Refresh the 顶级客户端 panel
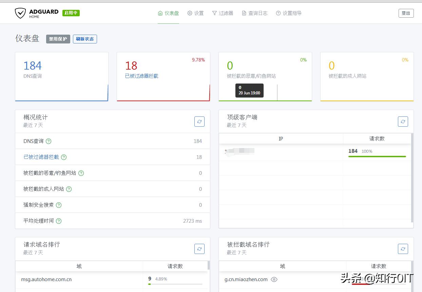The width and height of the screenshot is (422, 292). [403, 122]
